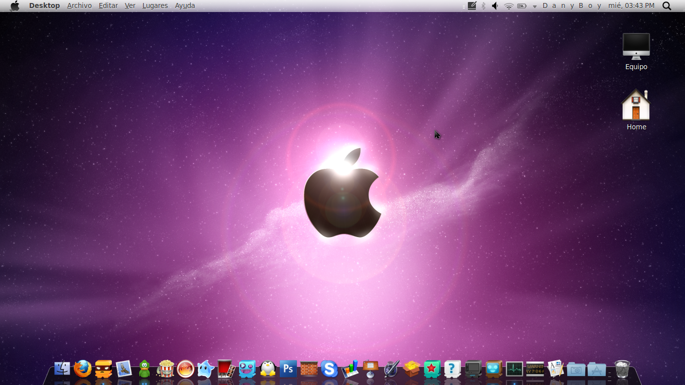The width and height of the screenshot is (685, 385).
Task: Launch the Activity Monitor heartbeat icon
Action: pyautogui.click(x=515, y=369)
